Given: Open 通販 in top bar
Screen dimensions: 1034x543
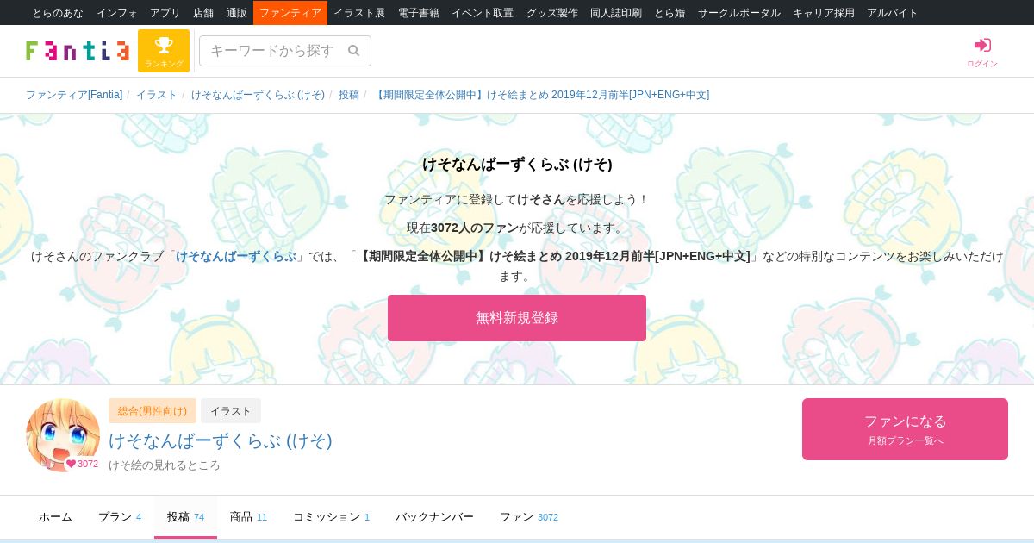Looking at the screenshot, I should [237, 13].
